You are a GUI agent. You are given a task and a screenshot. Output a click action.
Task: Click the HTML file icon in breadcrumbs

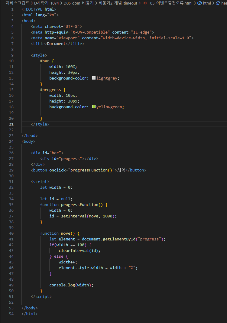[145, 3]
